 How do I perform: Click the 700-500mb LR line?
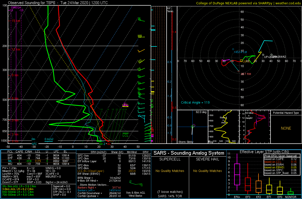(18, 195)
